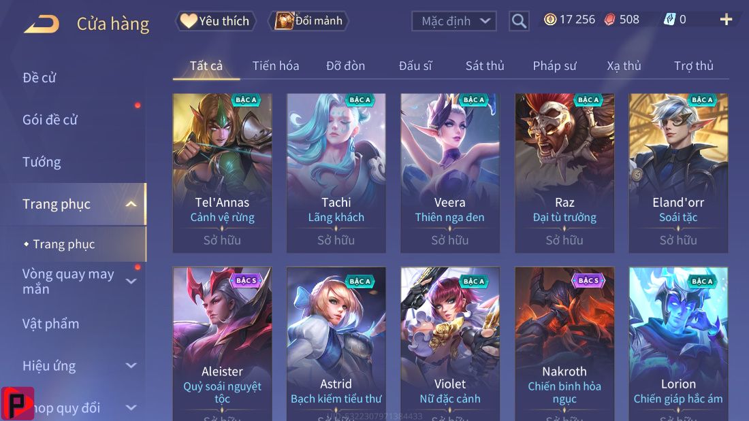The image size is (749, 421).
Task: Expand the Hiệu ứng sidebar section
Action: click(131, 366)
